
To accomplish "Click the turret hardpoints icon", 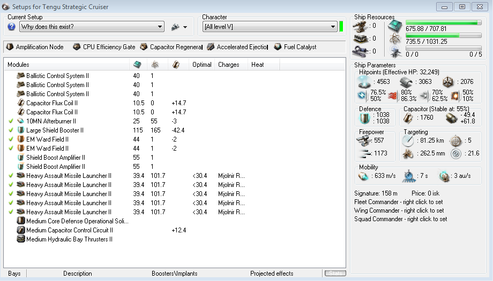I will (x=360, y=26).
